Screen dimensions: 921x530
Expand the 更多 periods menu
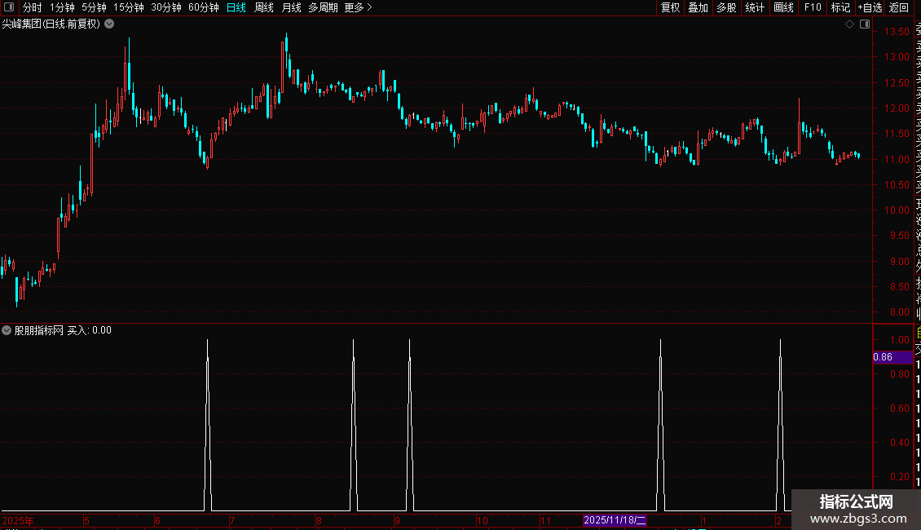coord(358,7)
